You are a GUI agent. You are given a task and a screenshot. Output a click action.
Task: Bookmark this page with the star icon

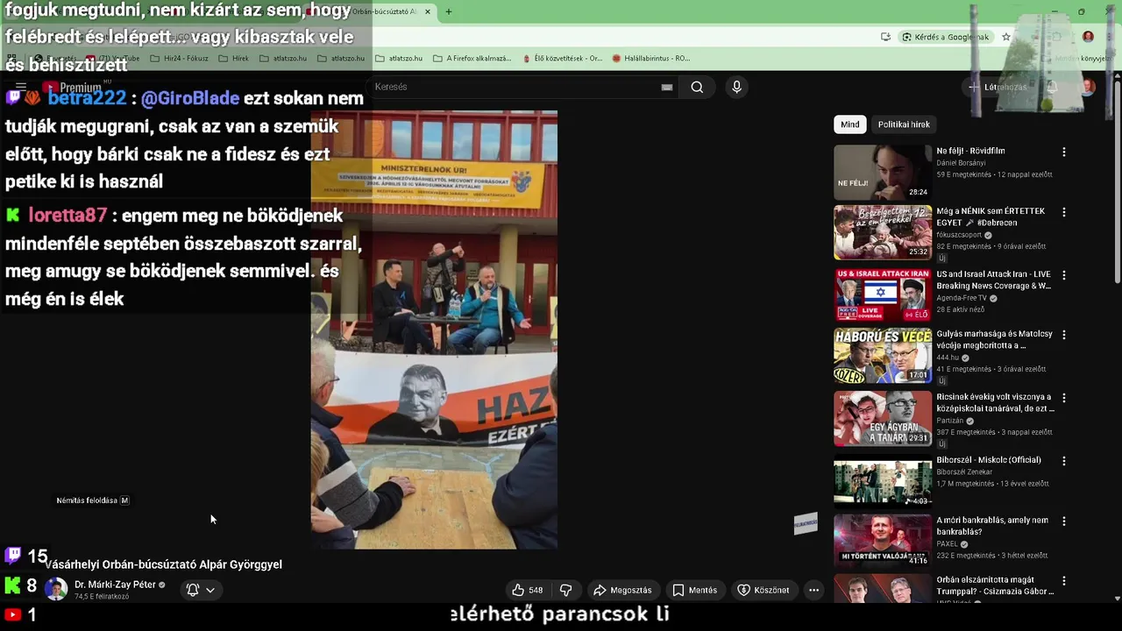point(1006,37)
